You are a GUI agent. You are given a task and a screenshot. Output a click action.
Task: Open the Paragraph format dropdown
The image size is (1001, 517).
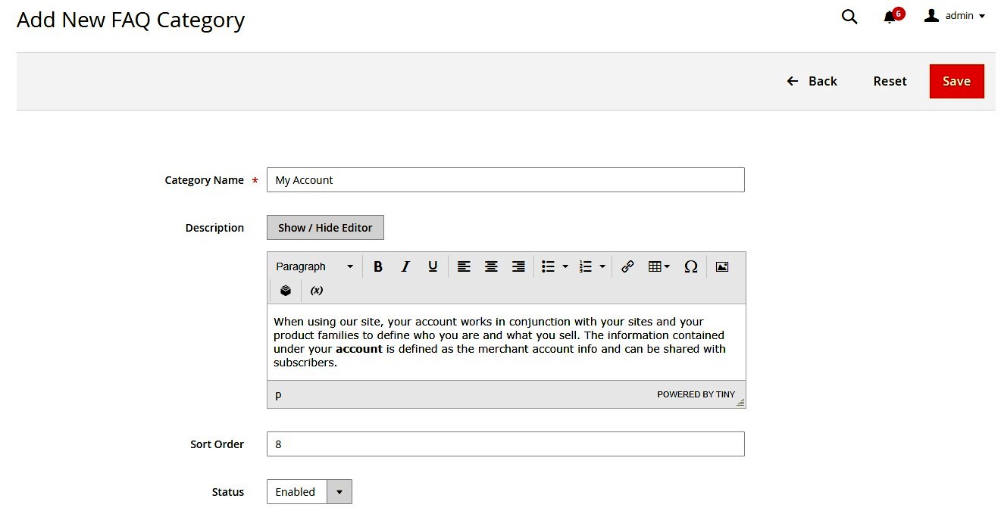pyautogui.click(x=314, y=266)
